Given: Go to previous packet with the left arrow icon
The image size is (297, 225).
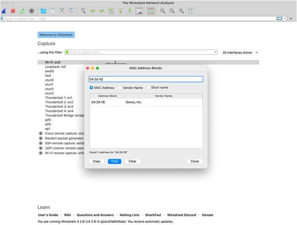Looking at the screenshot, I should click(93, 11).
